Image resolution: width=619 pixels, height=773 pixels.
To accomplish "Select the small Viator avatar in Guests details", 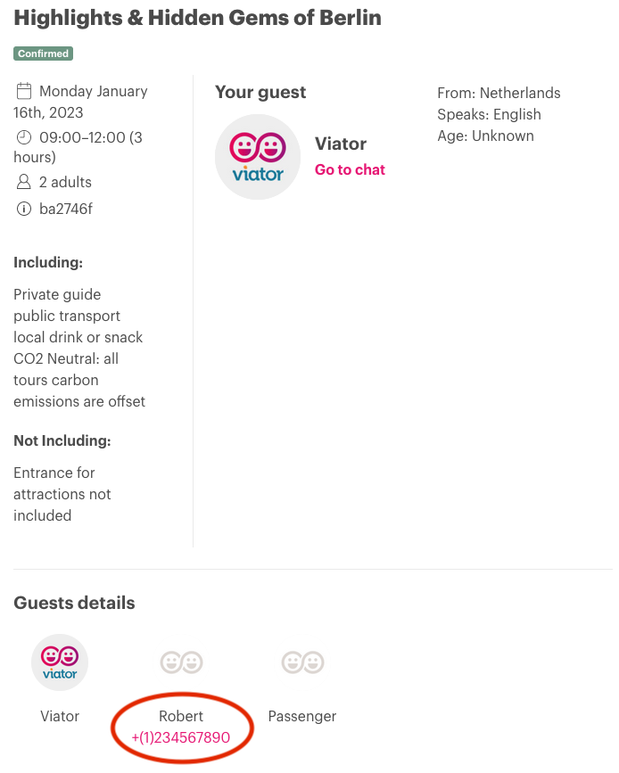I will coord(60,662).
